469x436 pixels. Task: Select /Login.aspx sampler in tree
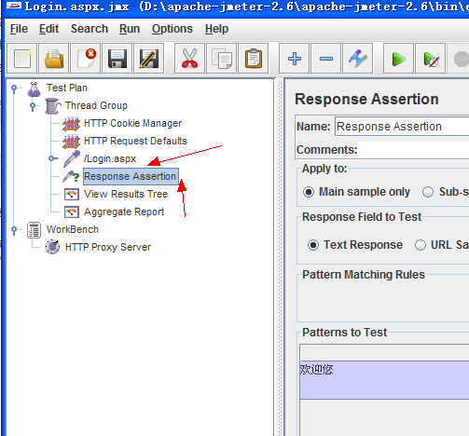110,158
